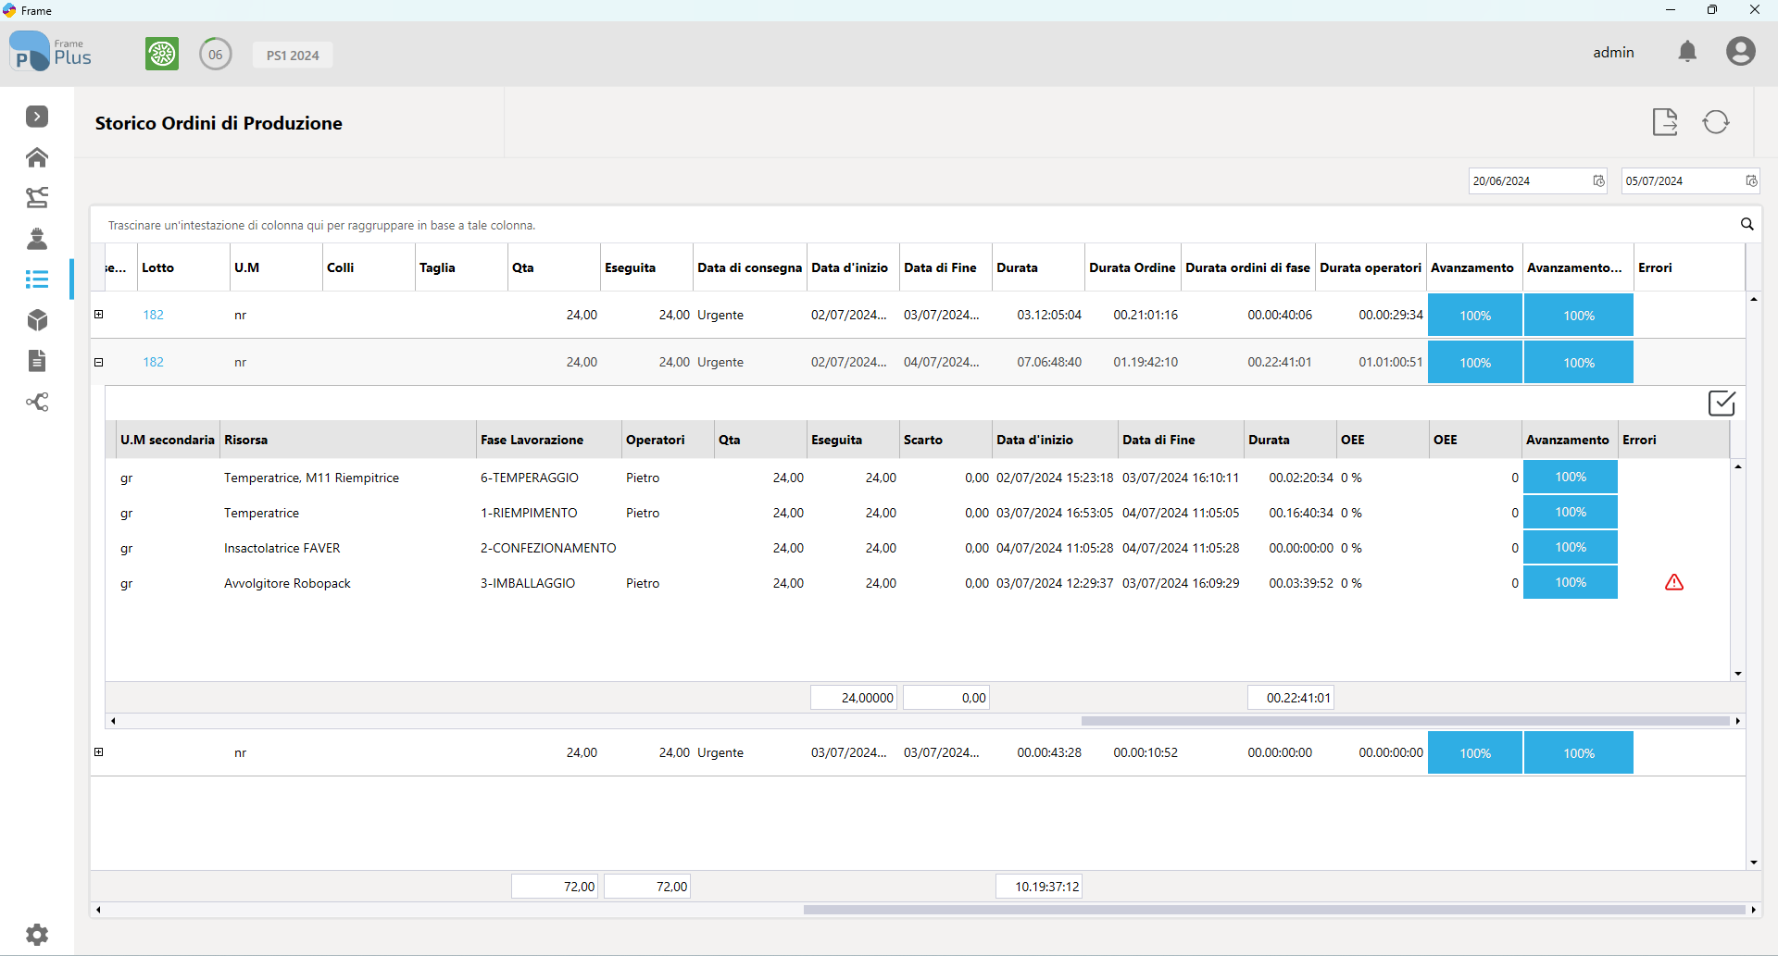This screenshot has width=1778, height=956.
Task: Expand the row starting 03/07/2024 without lot
Action: pos(99,752)
